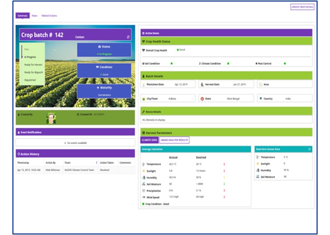Open the News tab
This screenshot has width=330, height=235.
35,16
